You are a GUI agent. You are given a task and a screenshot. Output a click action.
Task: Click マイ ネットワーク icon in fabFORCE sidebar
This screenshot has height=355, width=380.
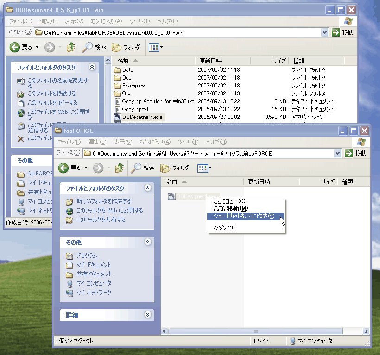click(70, 293)
